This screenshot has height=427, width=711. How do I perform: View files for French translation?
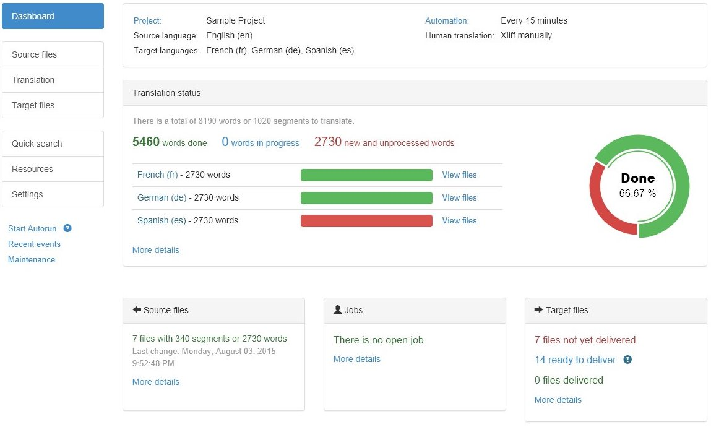pos(459,175)
